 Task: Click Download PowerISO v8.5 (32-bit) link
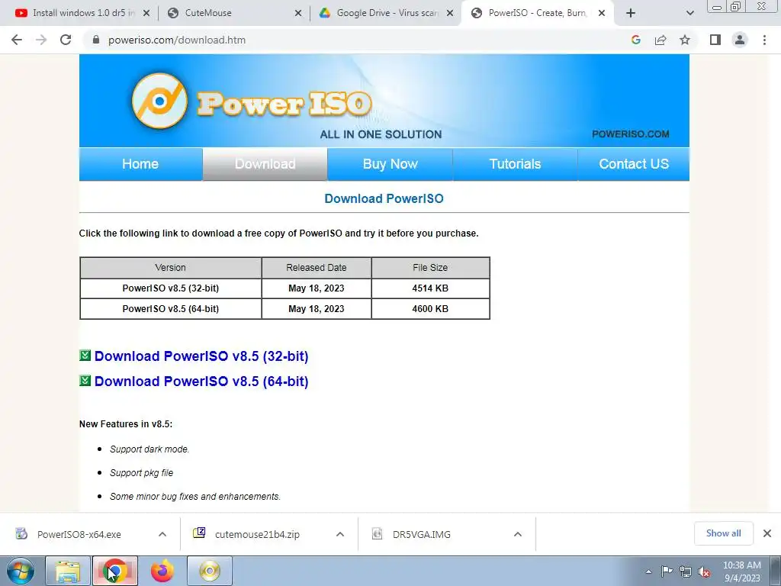201,356
